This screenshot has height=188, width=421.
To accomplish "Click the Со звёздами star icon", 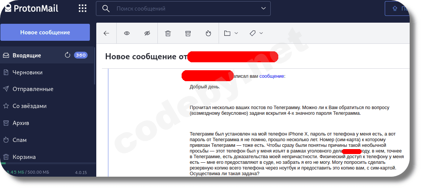I will coord(6,106).
